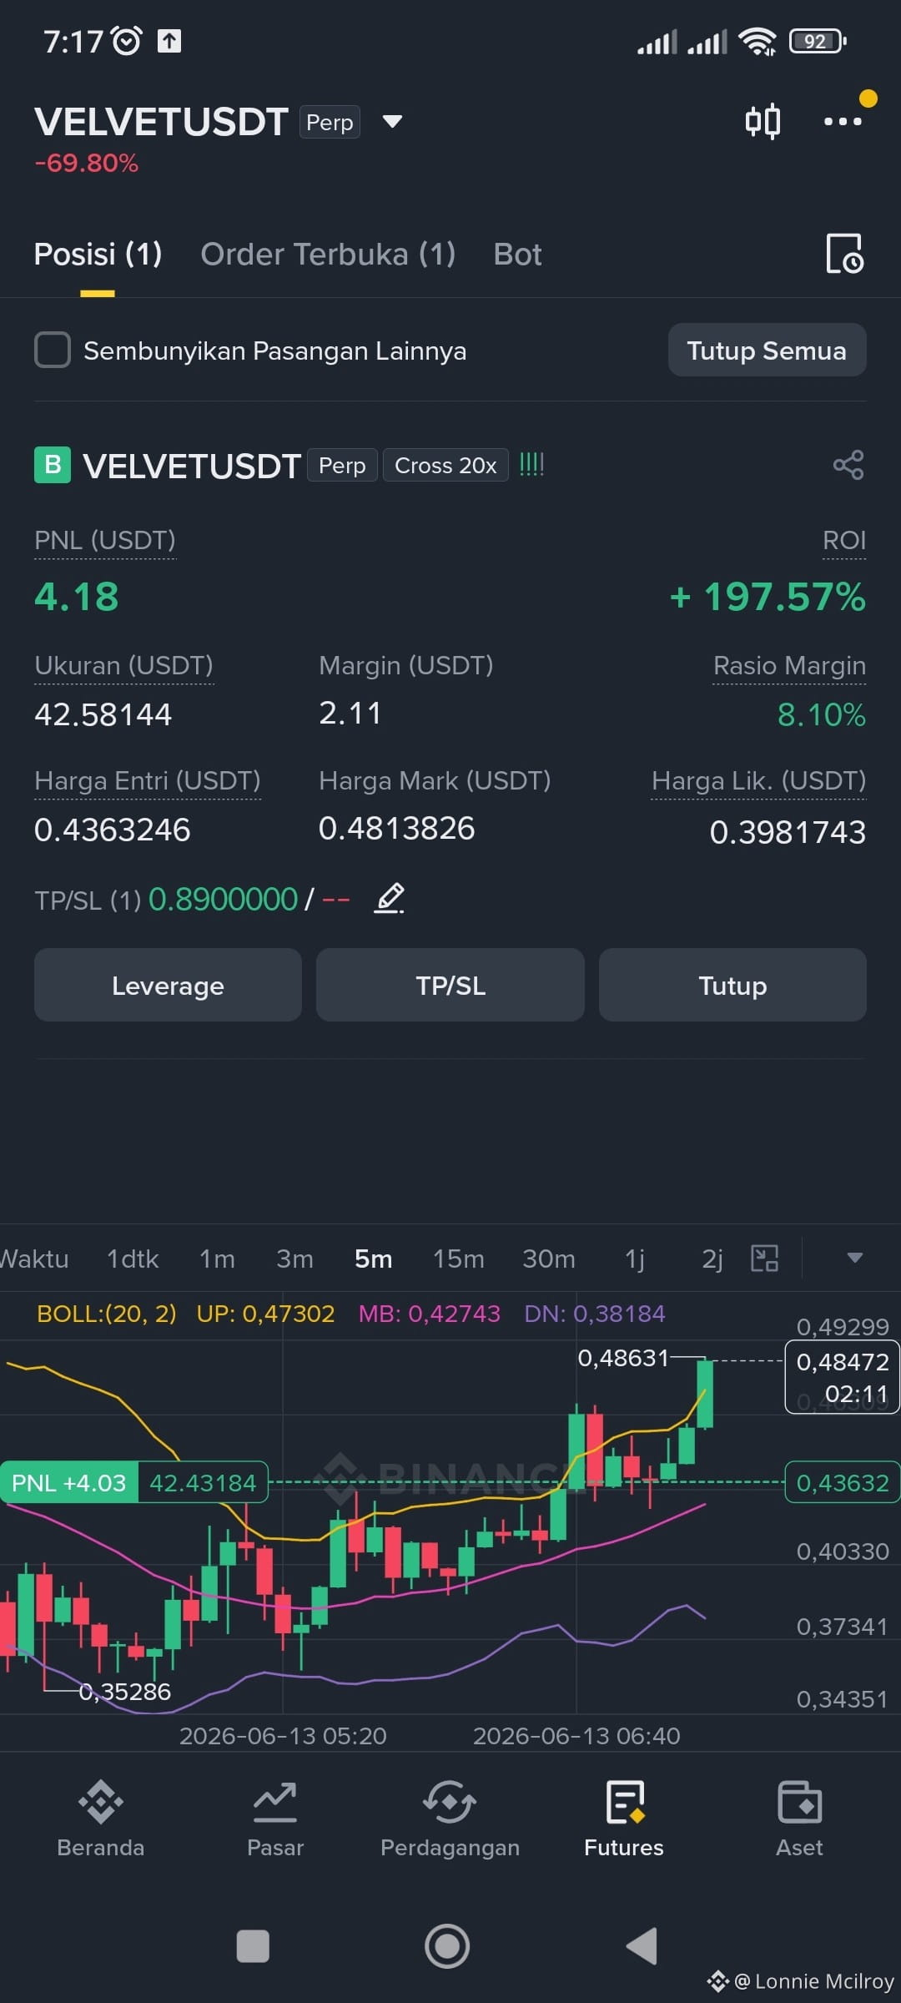Tap the alarm clock status icon
901x2003 pixels.
pos(126,40)
